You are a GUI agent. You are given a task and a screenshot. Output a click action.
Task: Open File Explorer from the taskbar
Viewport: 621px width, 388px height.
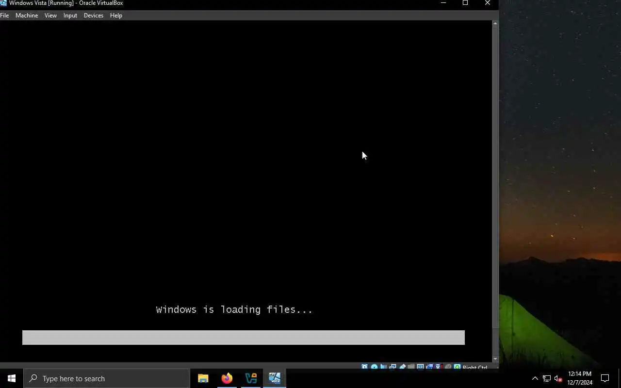203,378
